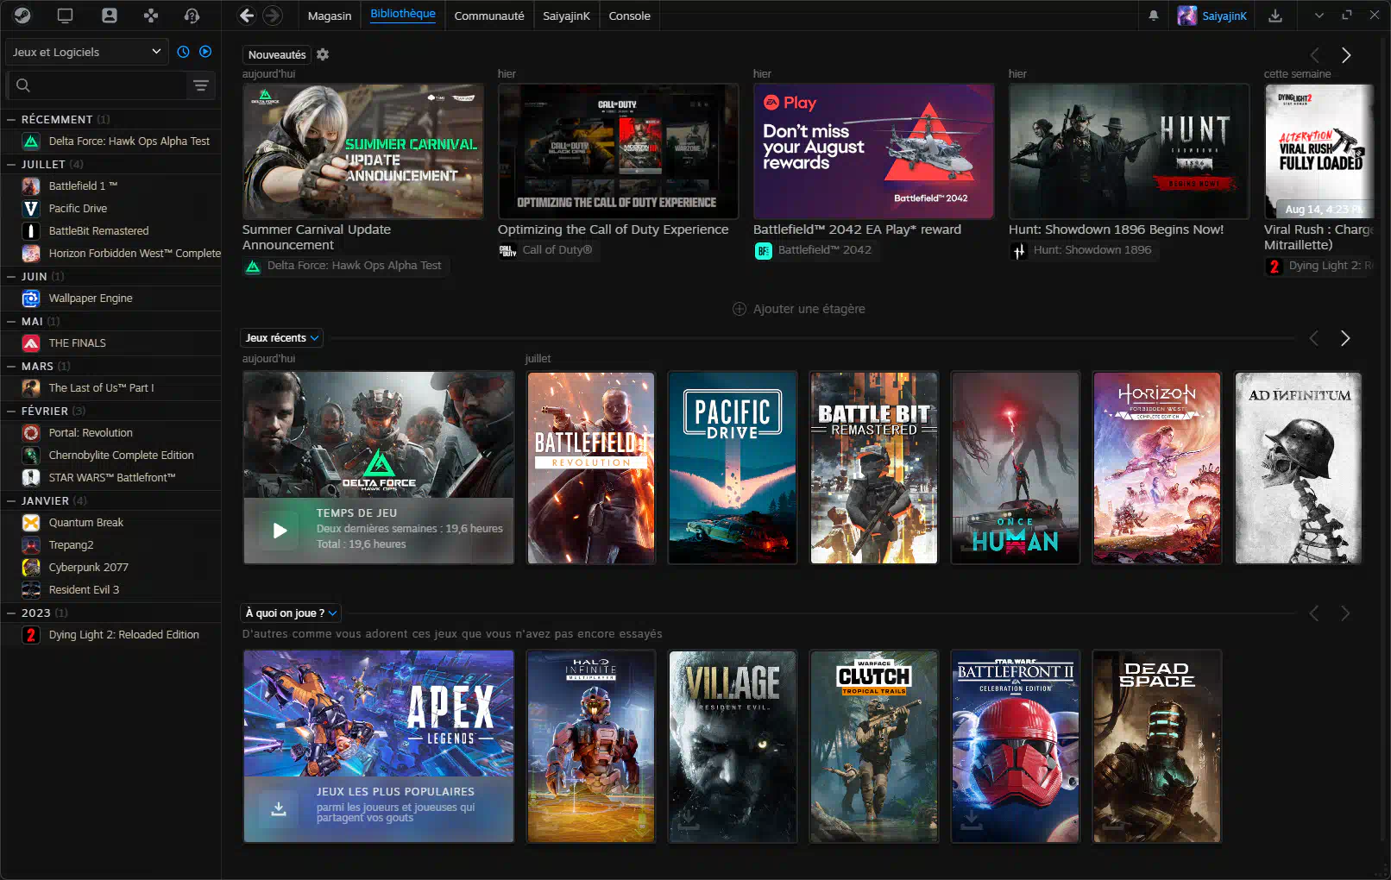This screenshot has width=1391, height=880.
Task: Open the Pacific Drive game cover
Action: pyautogui.click(x=733, y=468)
